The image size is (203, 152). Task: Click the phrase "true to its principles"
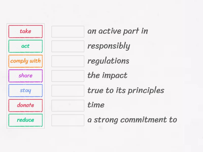[126, 90]
